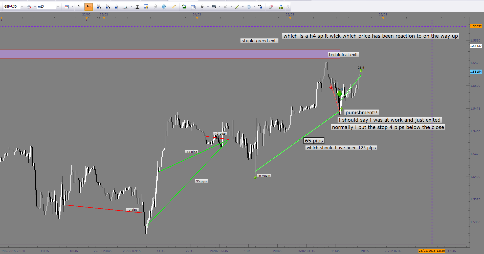The height and width of the screenshot is (254, 484).
Task: Click the window with key icon
Action: click(x=146, y=7)
